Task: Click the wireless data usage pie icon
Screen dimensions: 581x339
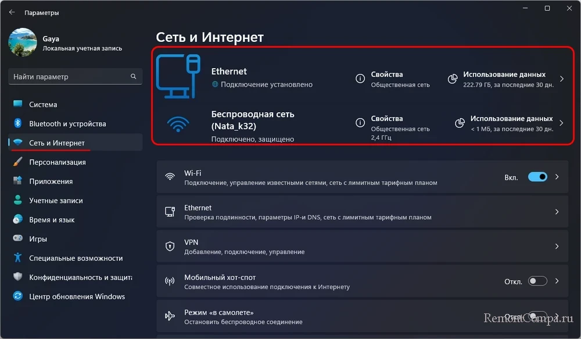Action: 460,123
